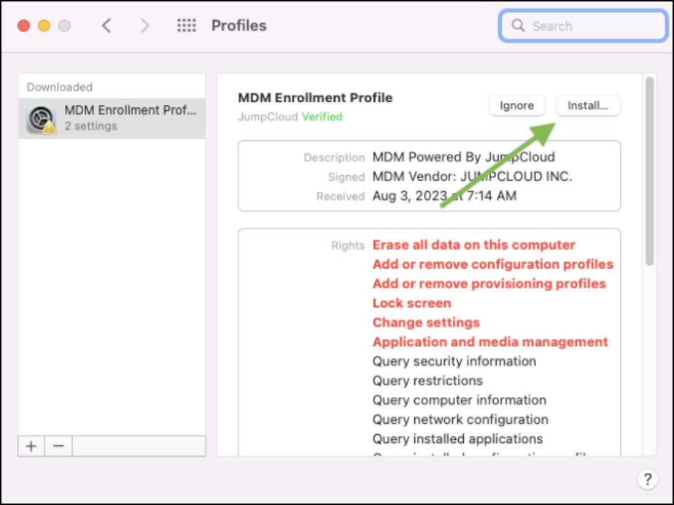674x505 pixels.
Task: Open the show-all preferences grid
Action: tap(187, 26)
